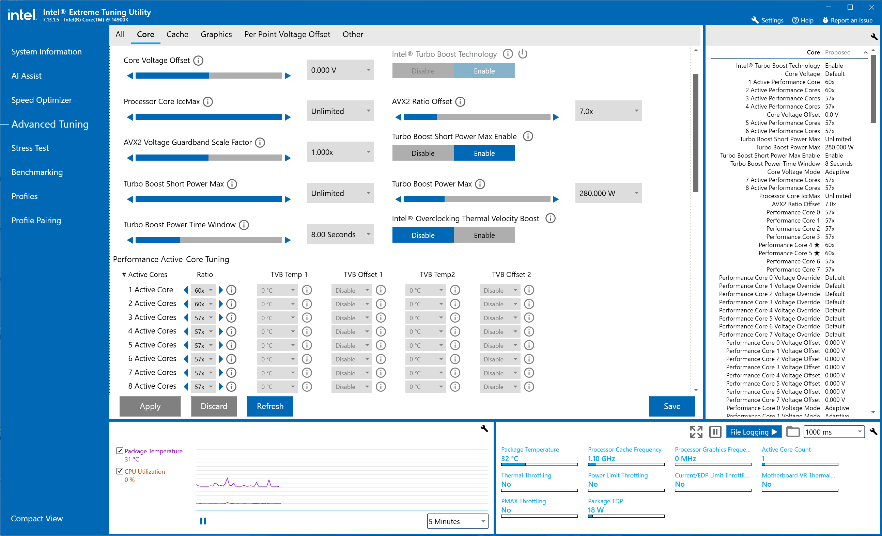Uncheck the Package Temperature checkbox
Screen dimensions: 882x536
[x=120, y=451]
